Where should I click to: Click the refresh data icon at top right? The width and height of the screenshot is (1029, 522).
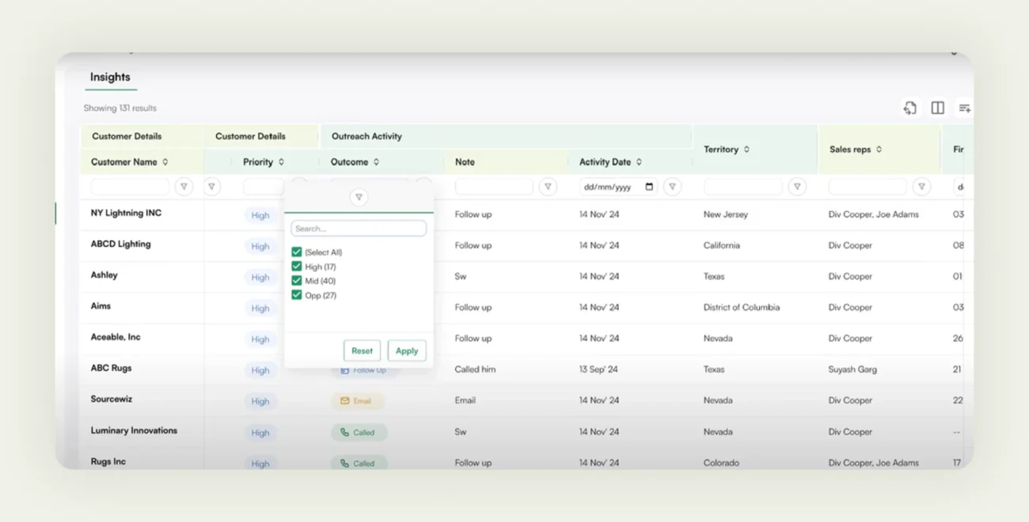(910, 107)
